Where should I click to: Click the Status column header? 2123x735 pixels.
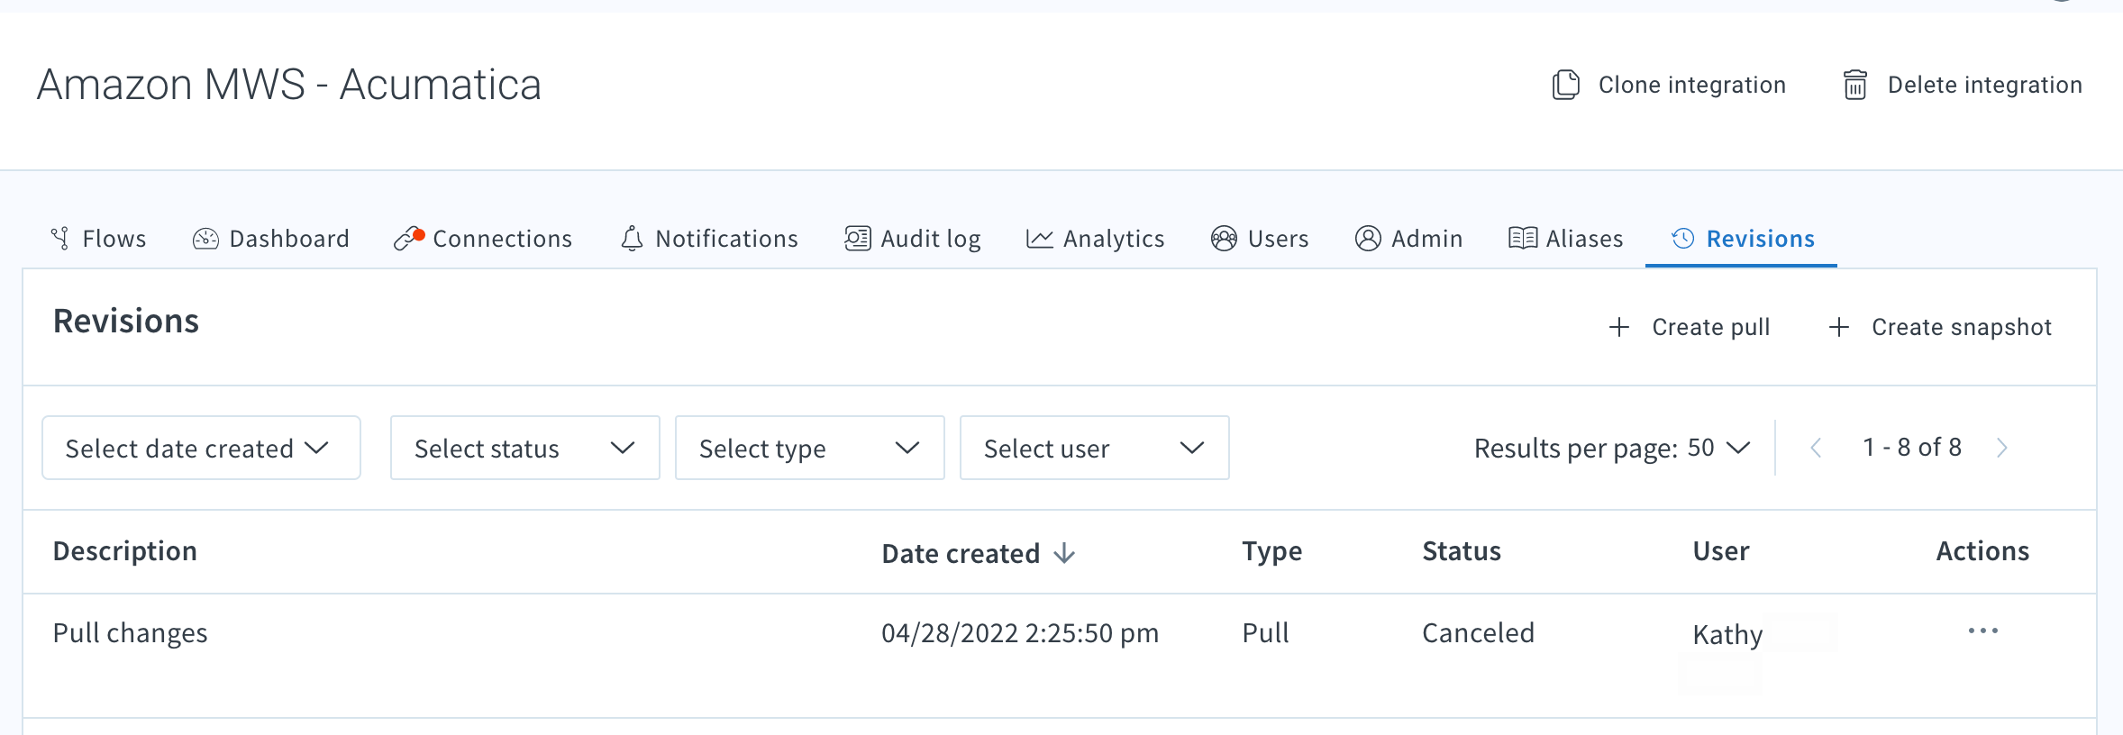click(1462, 551)
